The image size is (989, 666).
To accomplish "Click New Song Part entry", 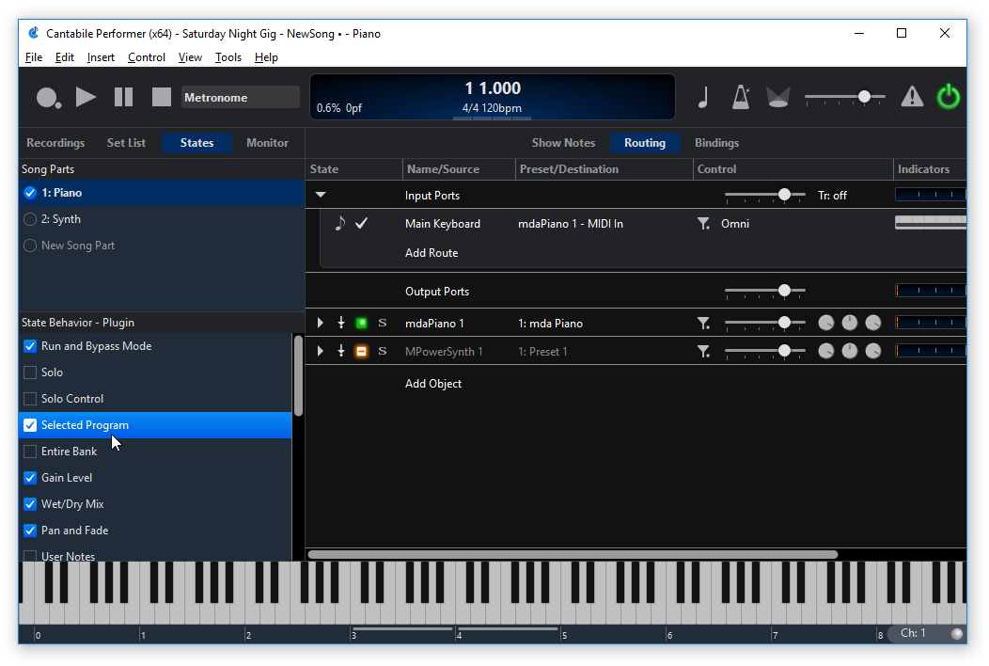I will click(162, 246).
